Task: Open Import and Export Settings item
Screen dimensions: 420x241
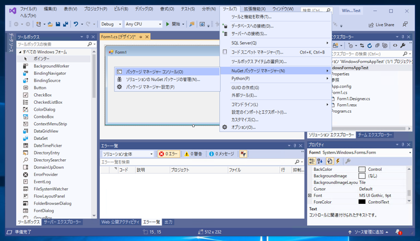Action: 275,112
